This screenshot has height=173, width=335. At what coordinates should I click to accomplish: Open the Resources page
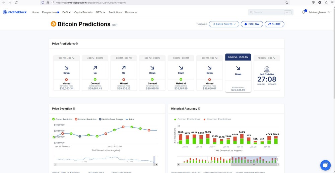131,12
